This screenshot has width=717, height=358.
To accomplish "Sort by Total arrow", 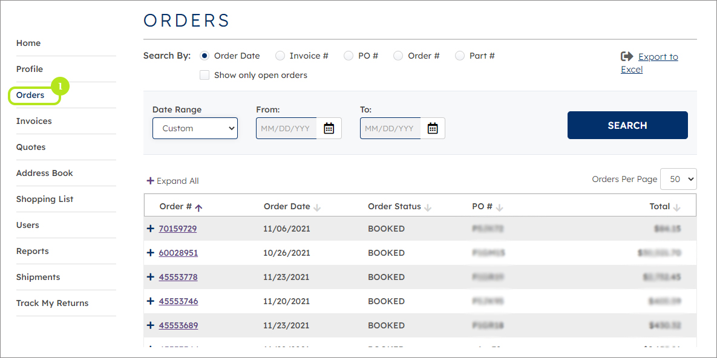I will coord(676,207).
